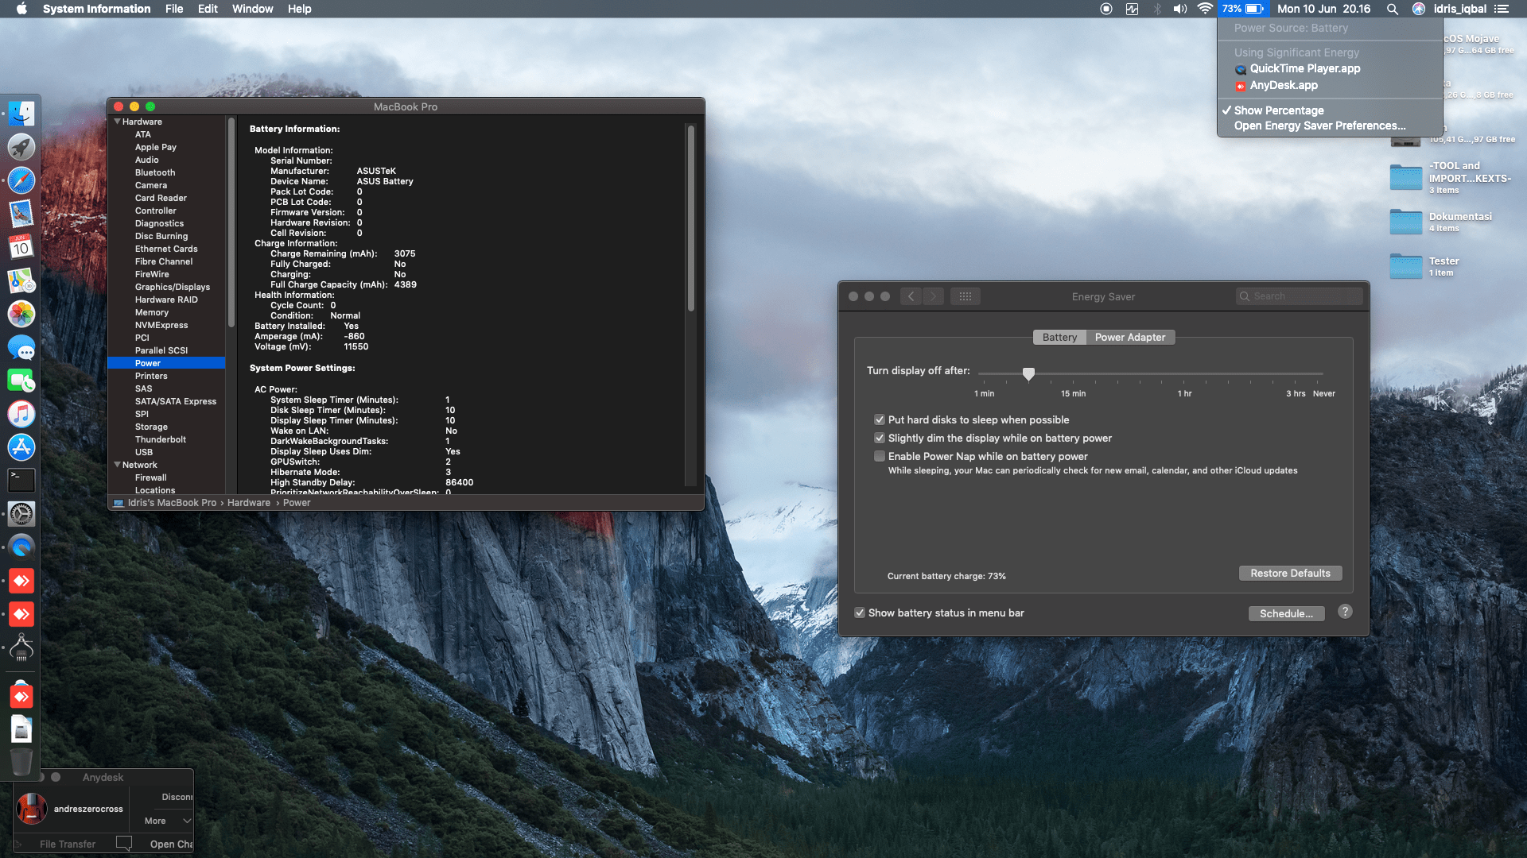Image resolution: width=1527 pixels, height=858 pixels.
Task: Toggle Show battery status in menu bar
Action: (860, 613)
